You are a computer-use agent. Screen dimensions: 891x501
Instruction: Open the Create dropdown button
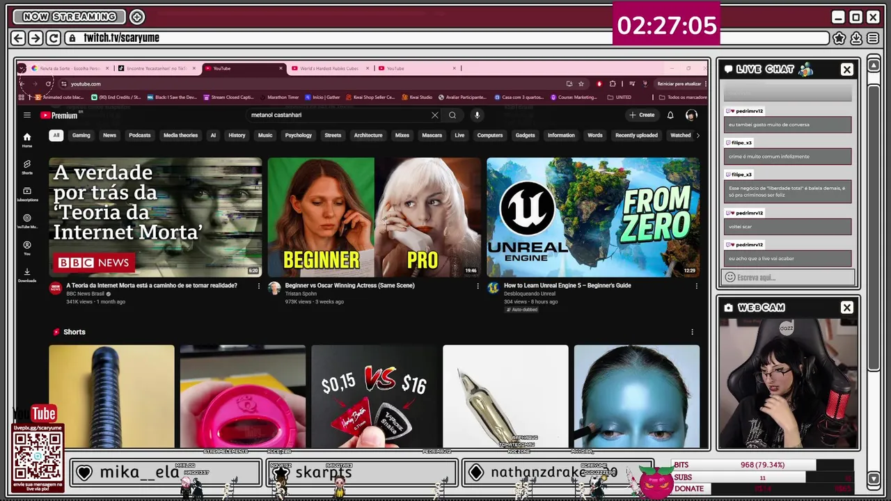tap(642, 115)
